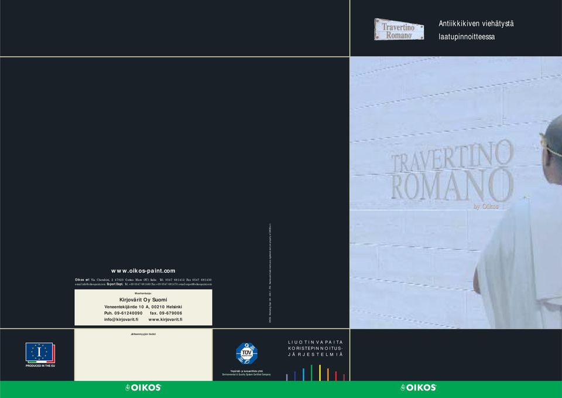
Task: Click the blue TÜV certification badge
Action: coord(246,353)
